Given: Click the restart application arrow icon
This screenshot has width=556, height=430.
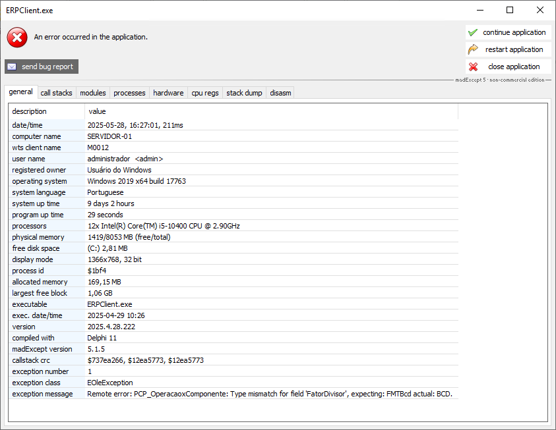Looking at the screenshot, I should point(473,49).
